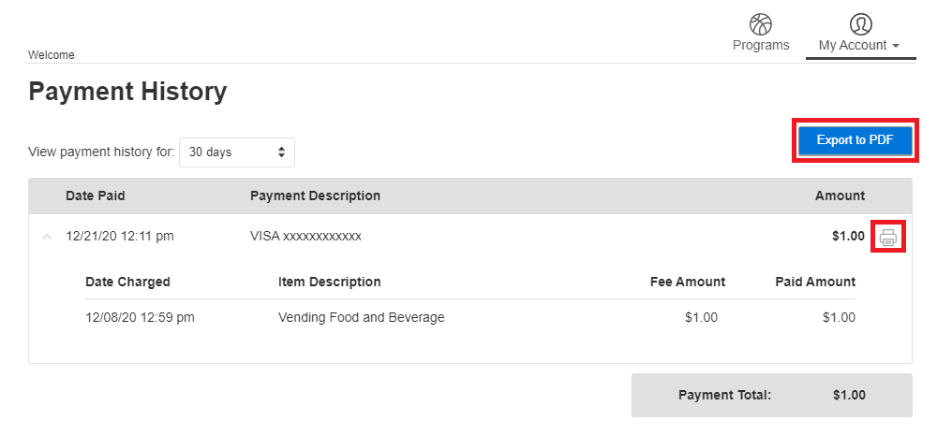Click the Welcome text at top left
The width and height of the screenshot is (937, 435).
[52, 55]
